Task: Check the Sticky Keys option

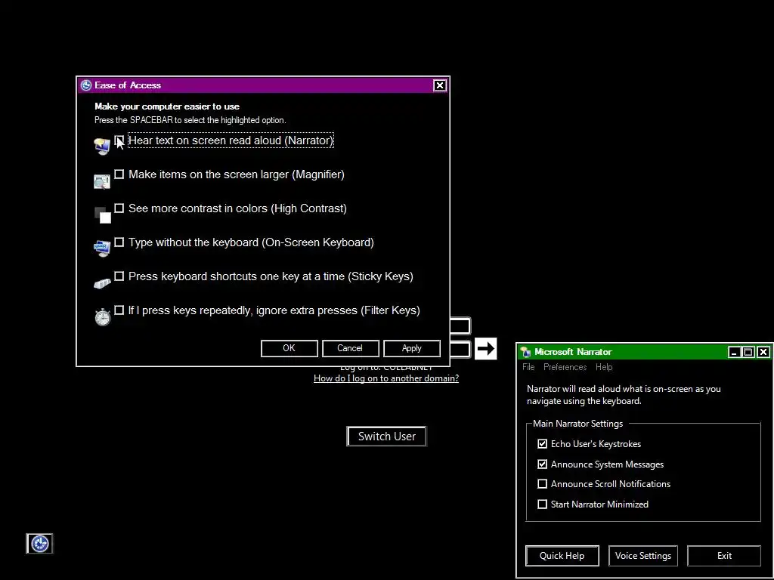Action: point(119,276)
